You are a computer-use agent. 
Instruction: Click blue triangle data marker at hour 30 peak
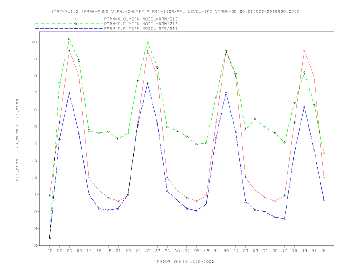148,83
